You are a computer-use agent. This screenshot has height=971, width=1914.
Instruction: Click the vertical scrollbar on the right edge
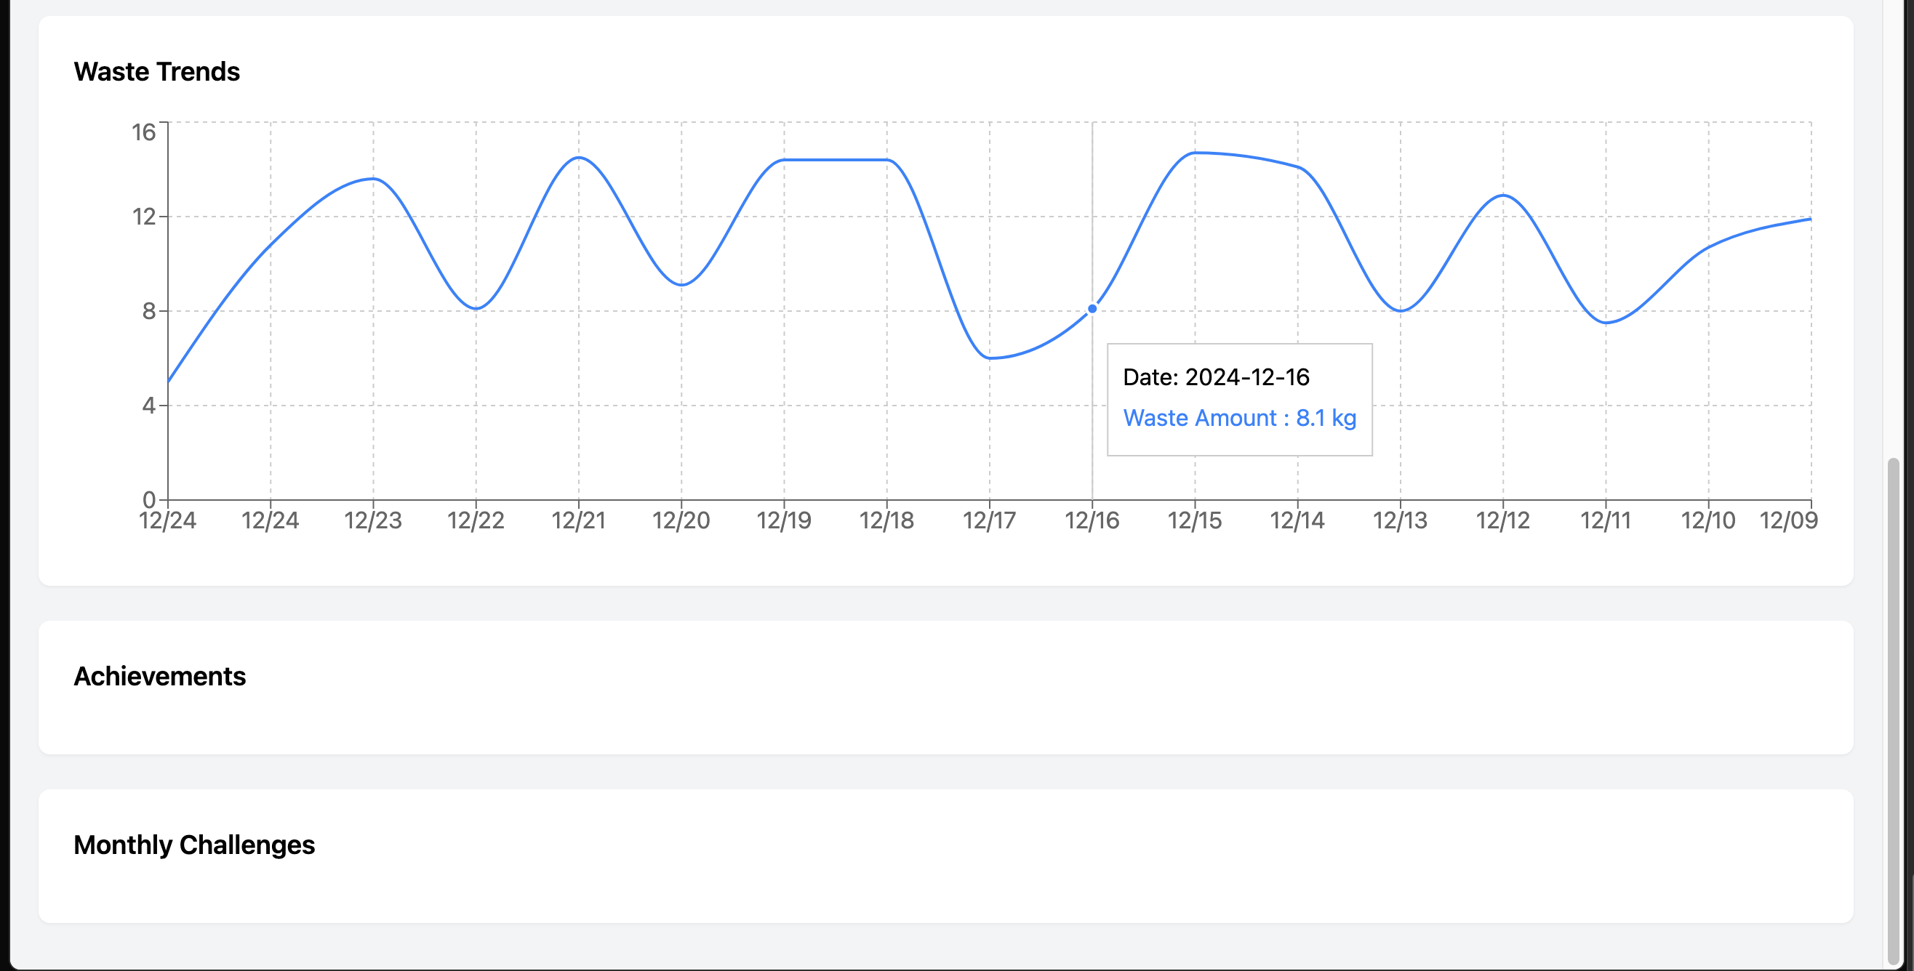pyautogui.click(x=1892, y=705)
